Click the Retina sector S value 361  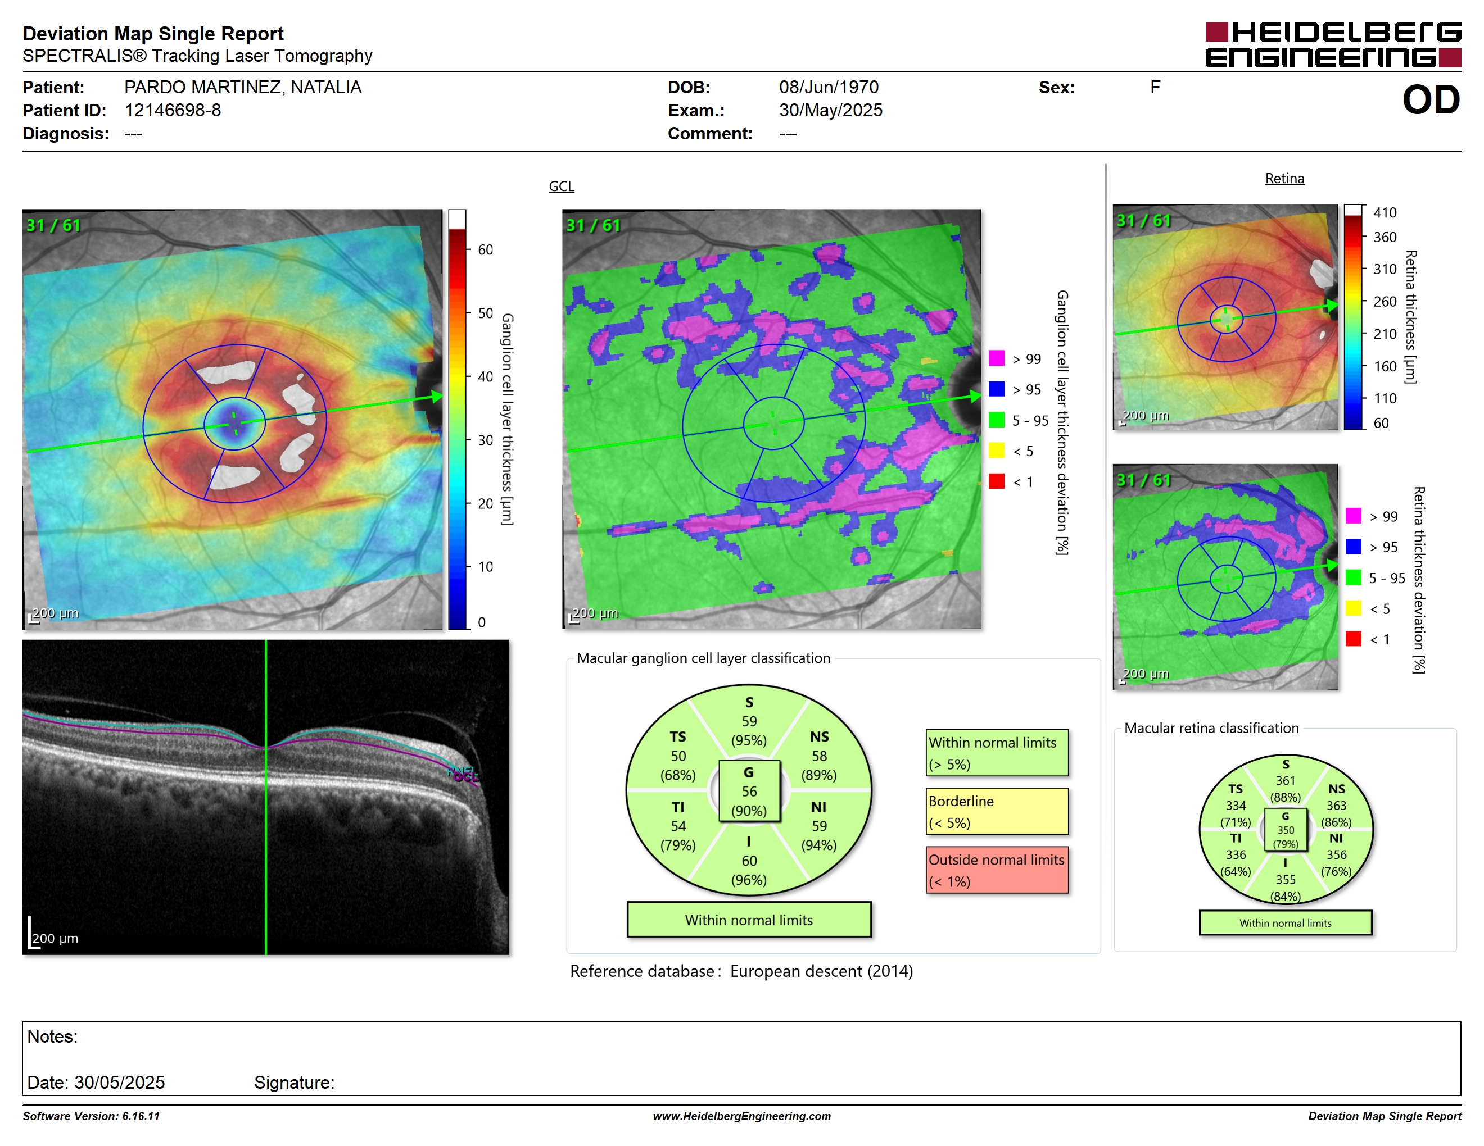coord(1285,781)
